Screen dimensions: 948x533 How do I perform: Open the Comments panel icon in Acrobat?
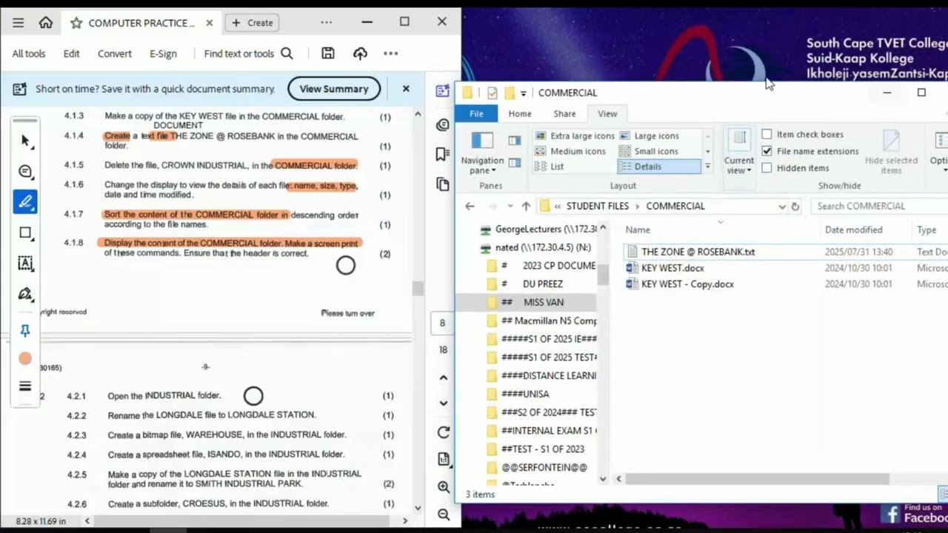pos(443,124)
